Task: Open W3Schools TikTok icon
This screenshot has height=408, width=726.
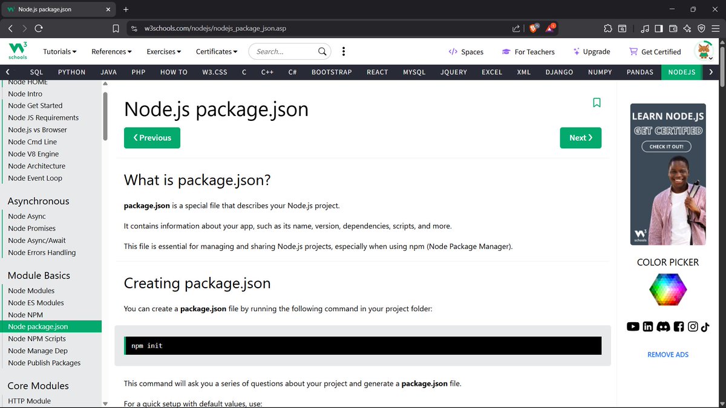Action: pos(705,326)
